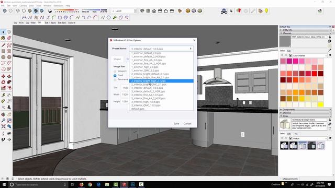Pick the bright yellow color swatch
This screenshot has height=188, width=335.
[320, 104]
